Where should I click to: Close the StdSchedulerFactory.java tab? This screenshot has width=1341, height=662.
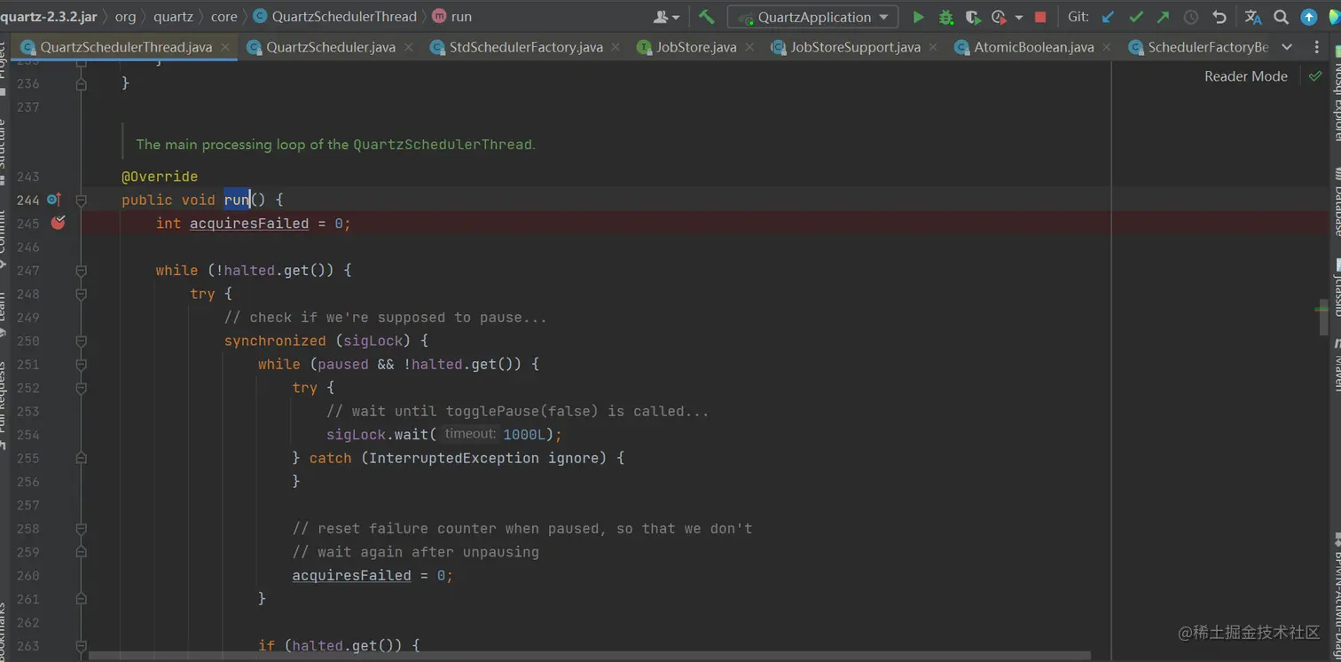click(615, 47)
